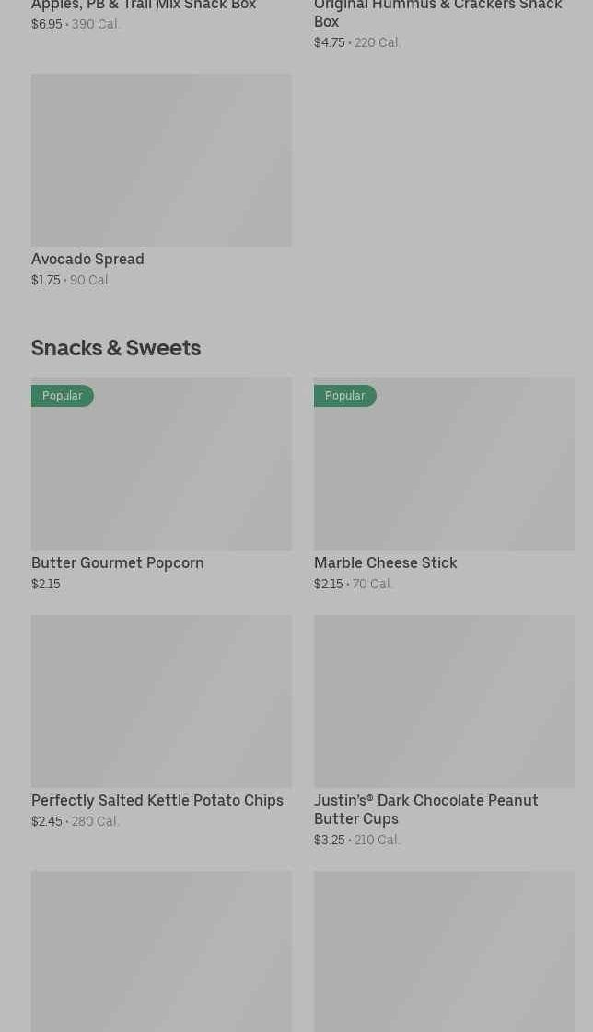
Task: Click the $6.95 price of the Apples Snack Box
Action: tap(47, 24)
